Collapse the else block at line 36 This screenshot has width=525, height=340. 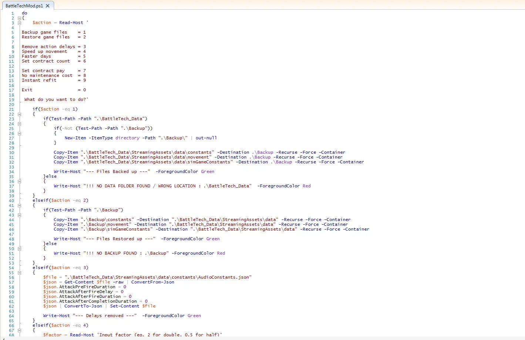[19, 181]
